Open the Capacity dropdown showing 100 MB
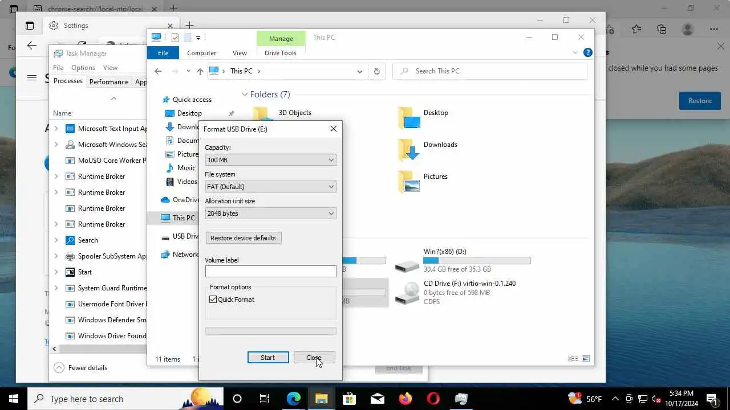The width and height of the screenshot is (730, 410). pyautogui.click(x=270, y=160)
